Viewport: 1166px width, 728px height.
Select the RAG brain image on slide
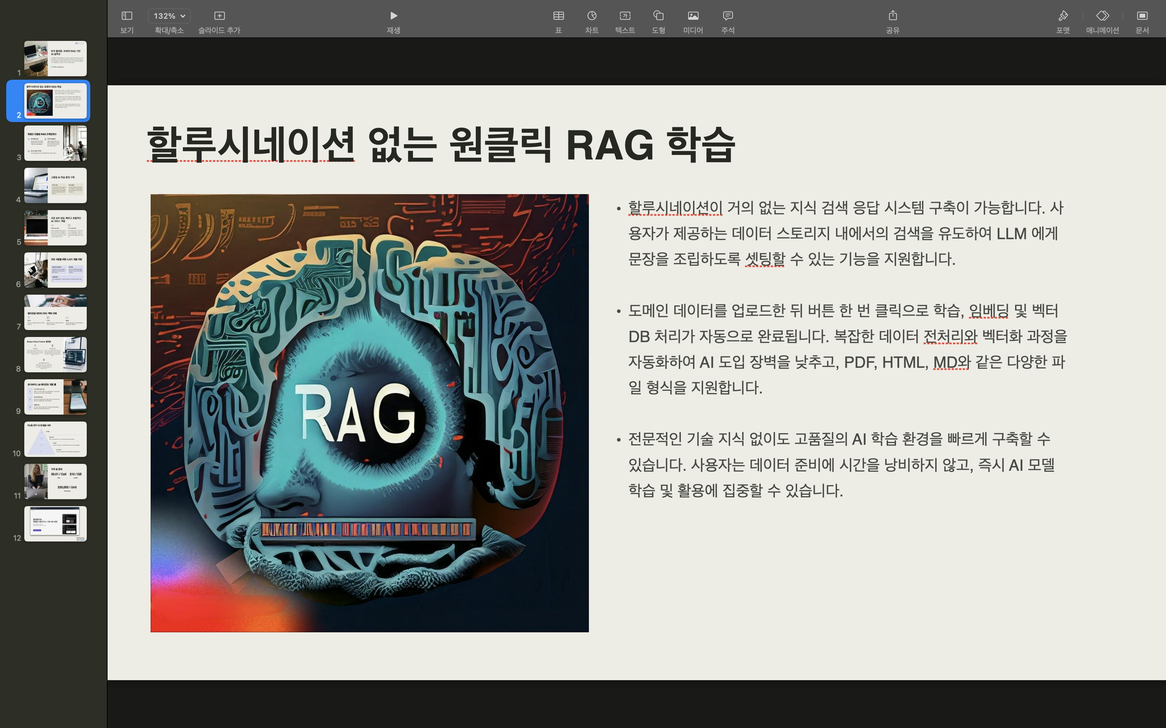[370, 413]
